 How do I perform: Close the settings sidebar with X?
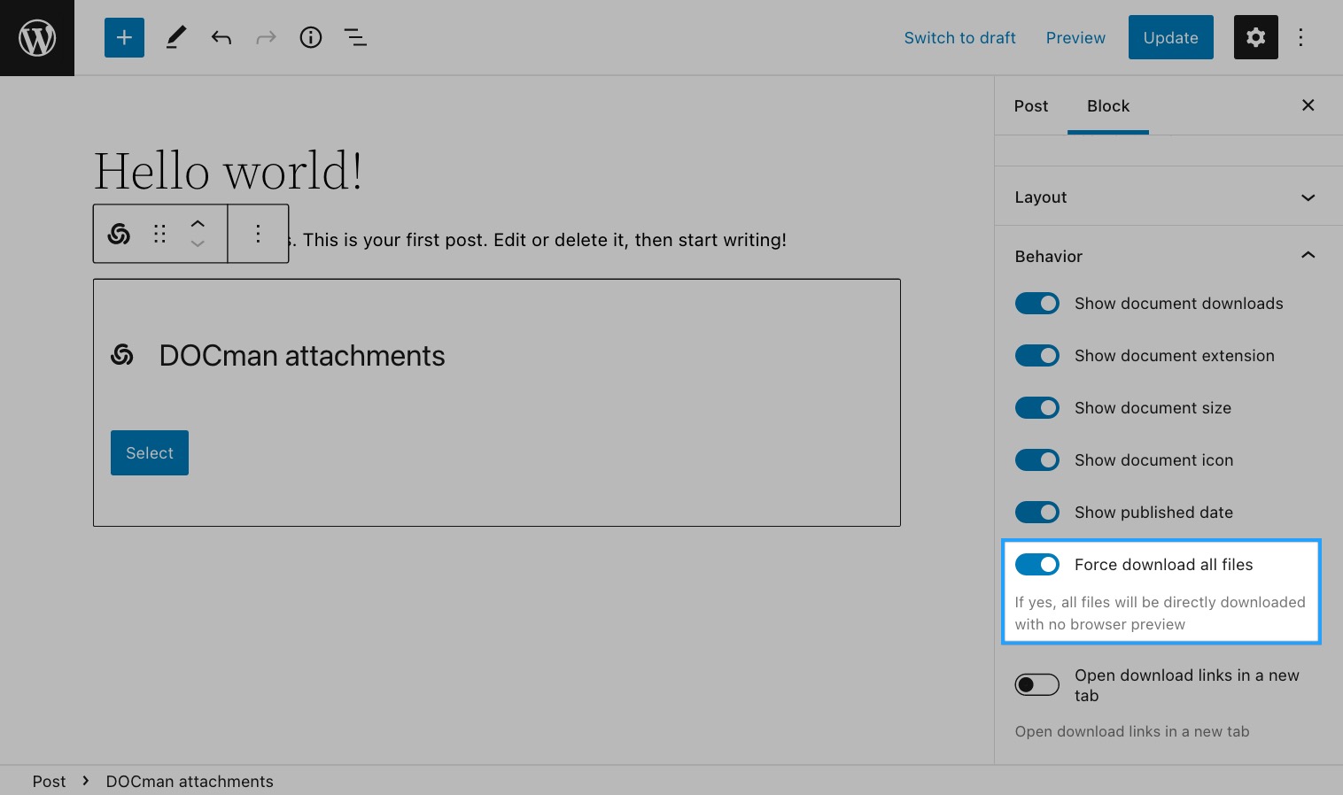point(1308,105)
